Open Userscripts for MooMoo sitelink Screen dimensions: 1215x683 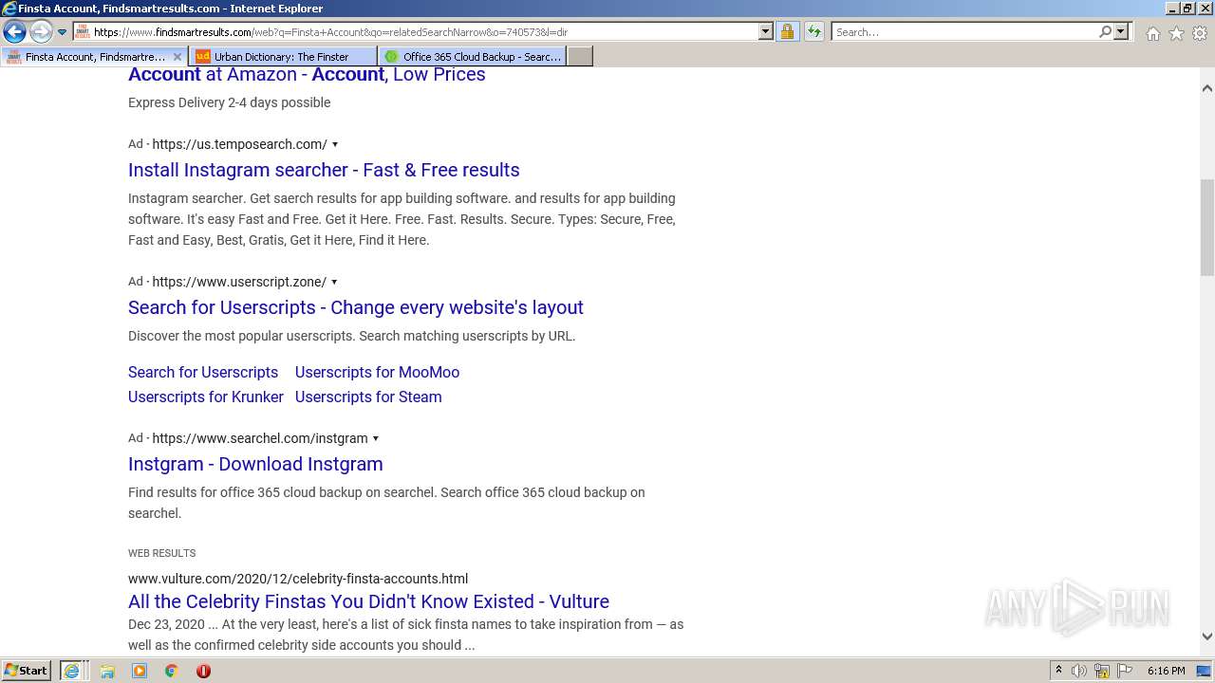pyautogui.click(x=377, y=372)
